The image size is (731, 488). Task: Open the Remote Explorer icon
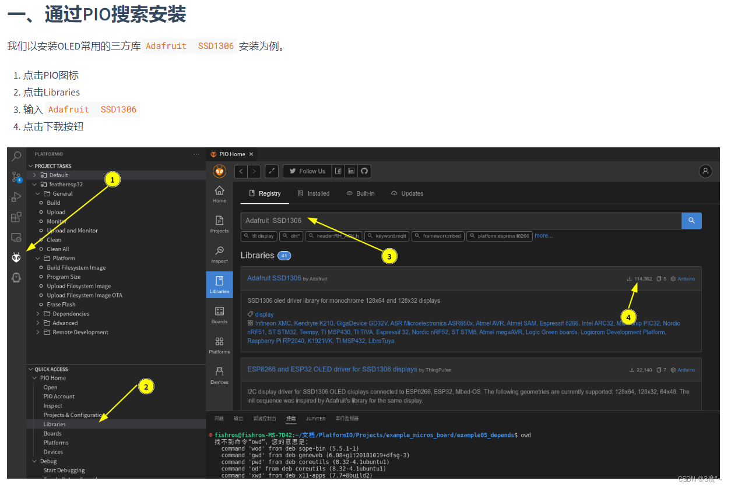[16, 238]
